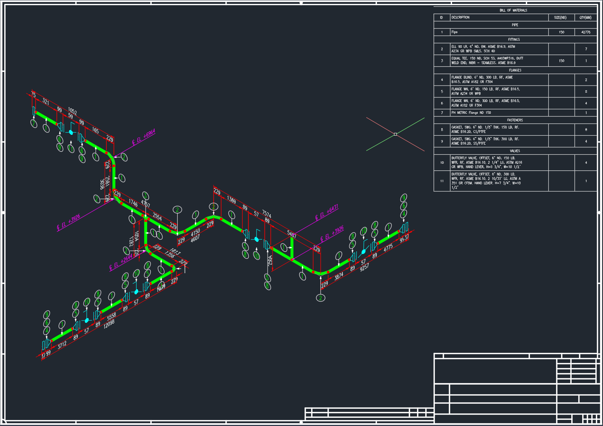Select the "1389" dimension text
The height and width of the screenshot is (426, 603).
click(231, 200)
